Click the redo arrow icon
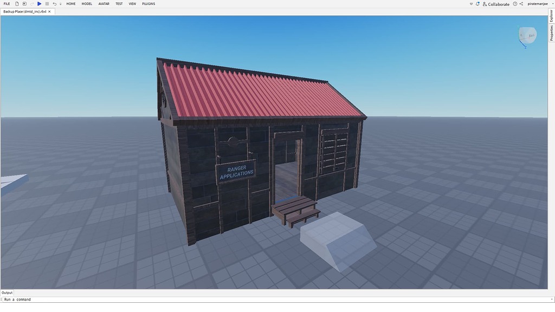This screenshot has height=312, width=555. tap(32, 3)
